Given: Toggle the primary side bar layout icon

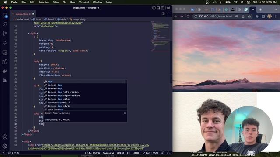Looking at the screenshot, I should click(154, 8).
